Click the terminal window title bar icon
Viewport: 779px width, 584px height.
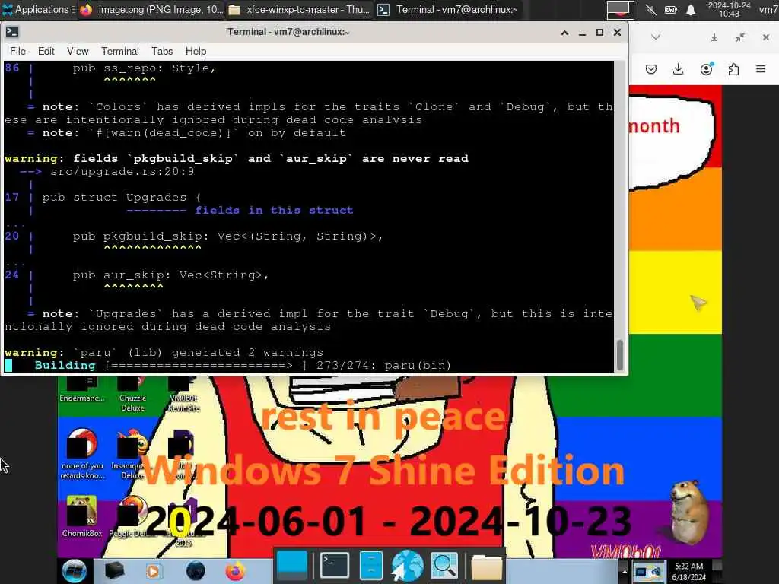point(12,32)
